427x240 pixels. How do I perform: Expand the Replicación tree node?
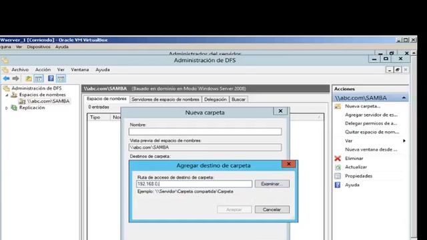7,108
